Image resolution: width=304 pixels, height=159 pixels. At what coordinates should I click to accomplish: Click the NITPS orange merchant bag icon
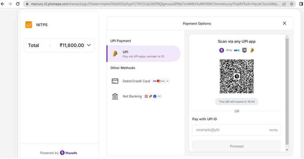click(x=28, y=24)
